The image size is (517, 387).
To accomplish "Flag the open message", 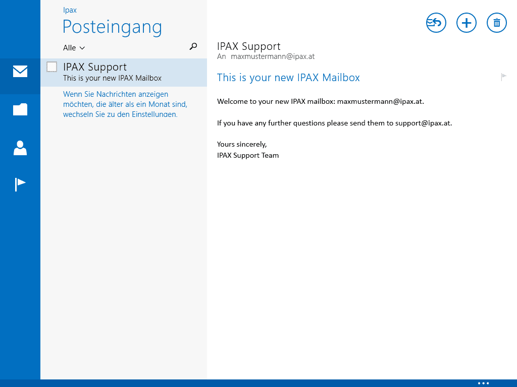I will tap(503, 77).
